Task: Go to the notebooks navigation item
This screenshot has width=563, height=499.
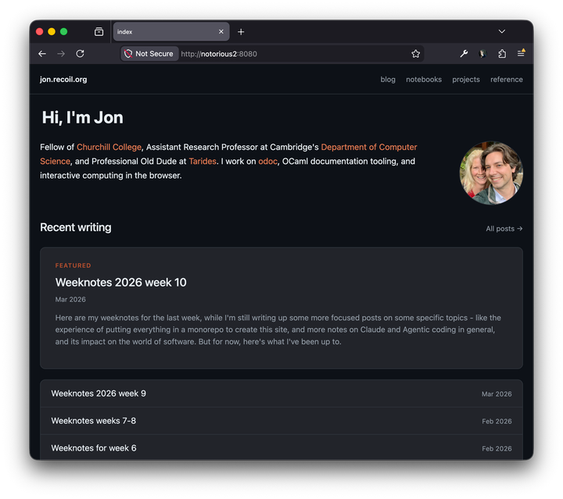Action: coord(424,80)
